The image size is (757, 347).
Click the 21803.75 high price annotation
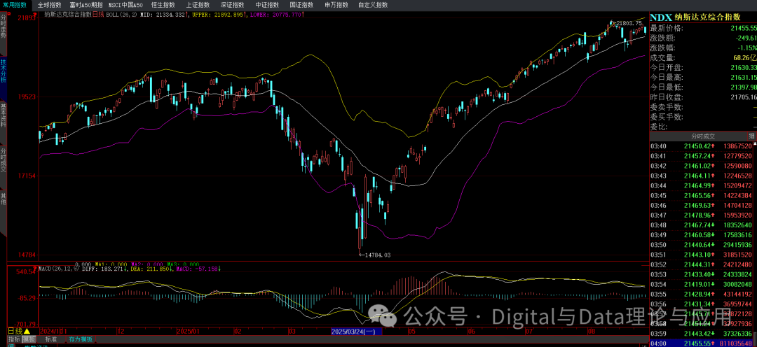tap(630, 23)
